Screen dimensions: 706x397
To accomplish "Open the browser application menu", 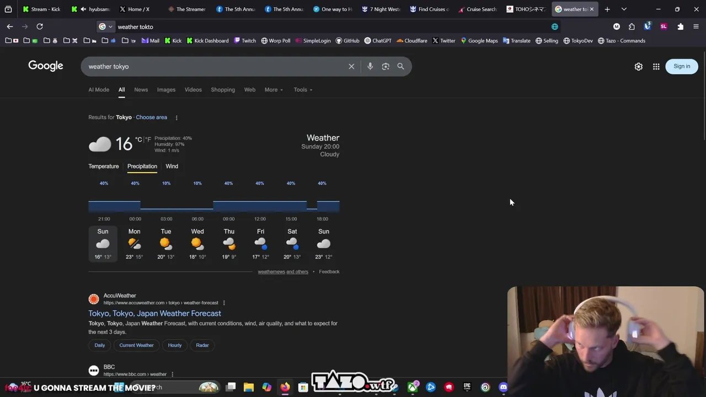I will (x=696, y=26).
